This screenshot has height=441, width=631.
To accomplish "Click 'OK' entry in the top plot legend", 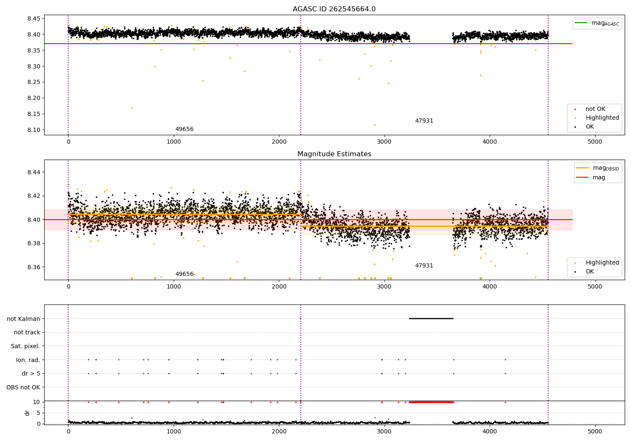I will coord(590,127).
